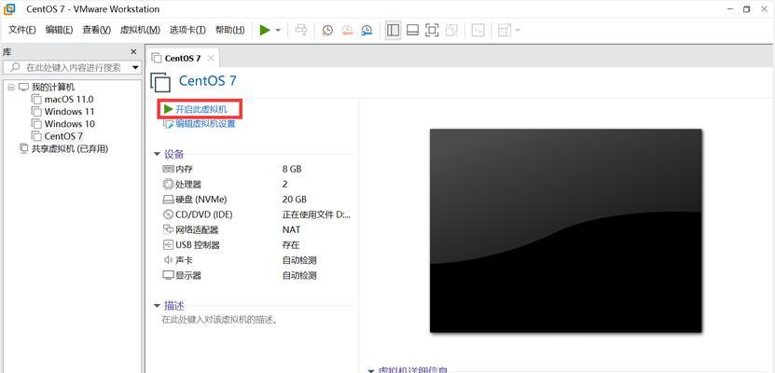Close the 库 library panel
Image resolution: width=775 pixels, height=373 pixels.
(133, 52)
